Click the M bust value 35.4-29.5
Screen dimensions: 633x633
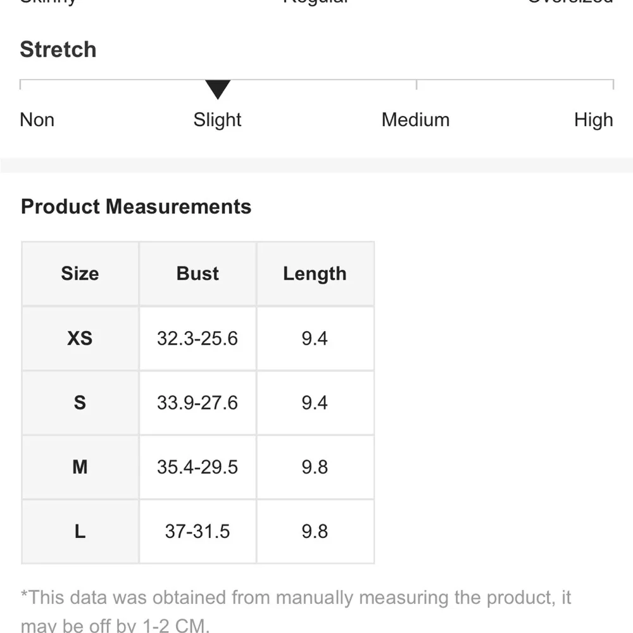click(197, 467)
